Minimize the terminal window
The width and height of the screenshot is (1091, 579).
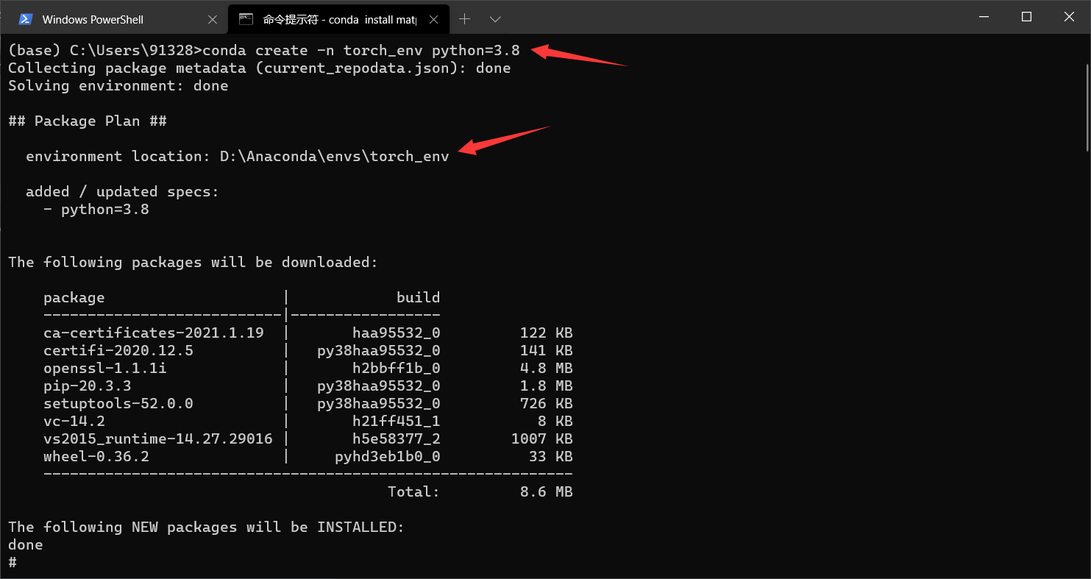coord(984,17)
